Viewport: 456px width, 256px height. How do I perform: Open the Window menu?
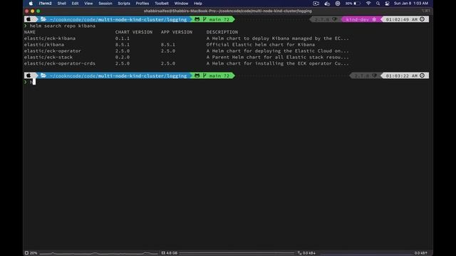[x=181, y=4]
